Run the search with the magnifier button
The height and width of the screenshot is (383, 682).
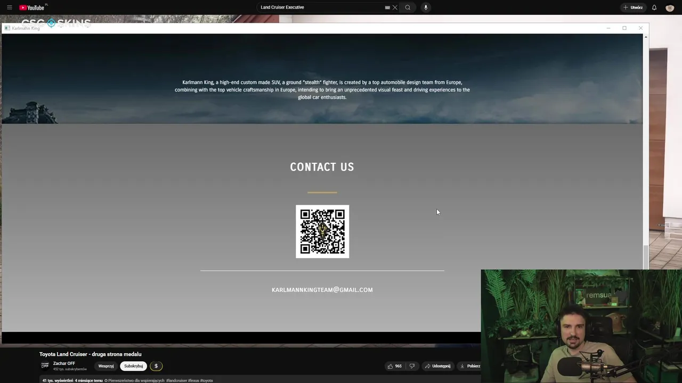point(408,7)
